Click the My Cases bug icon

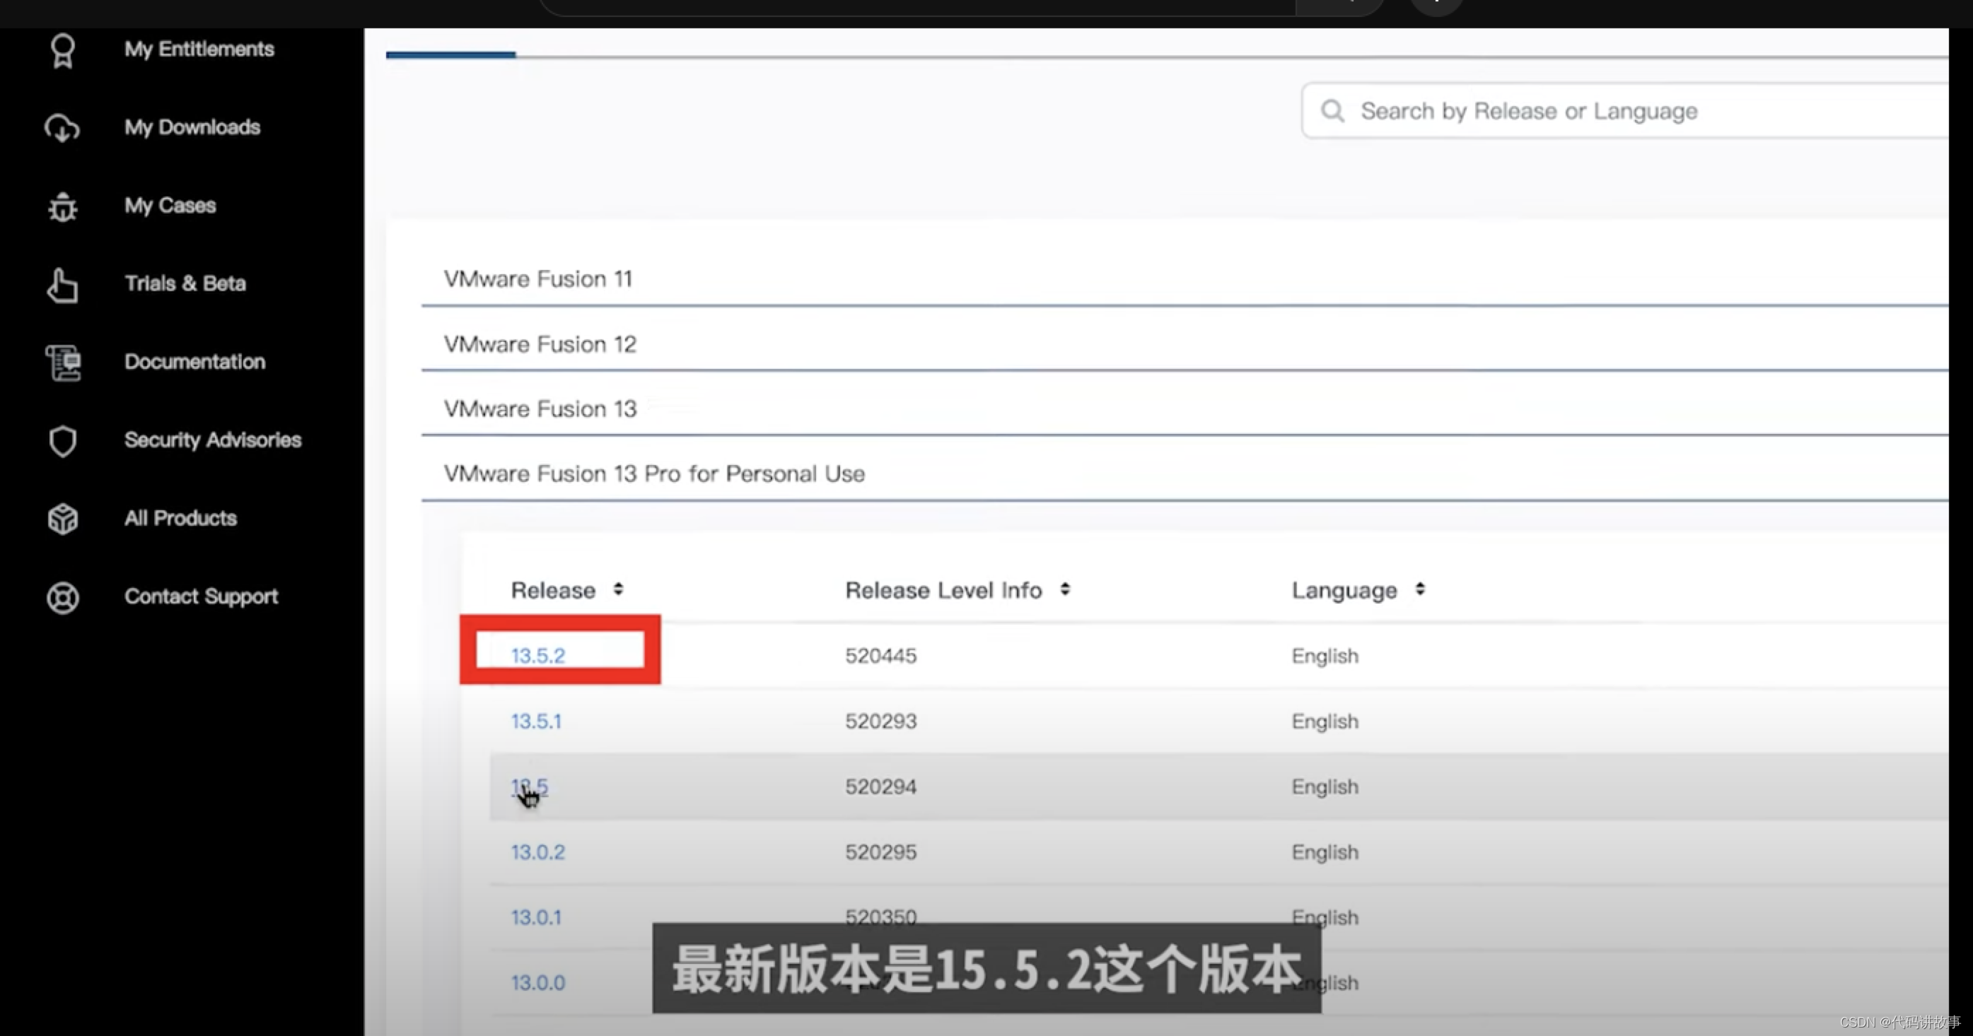pyautogui.click(x=63, y=206)
